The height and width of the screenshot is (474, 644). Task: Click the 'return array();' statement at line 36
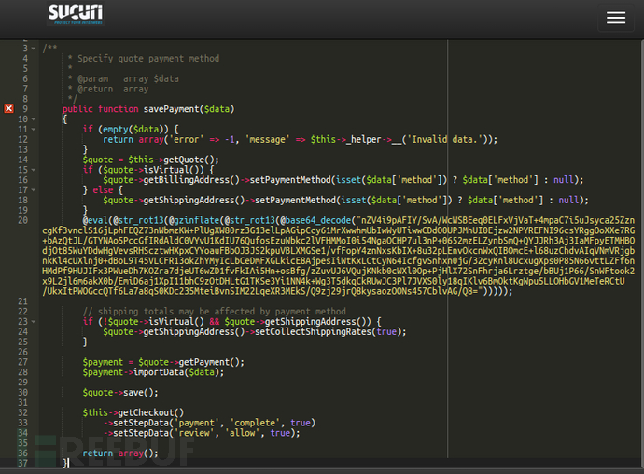(x=119, y=453)
